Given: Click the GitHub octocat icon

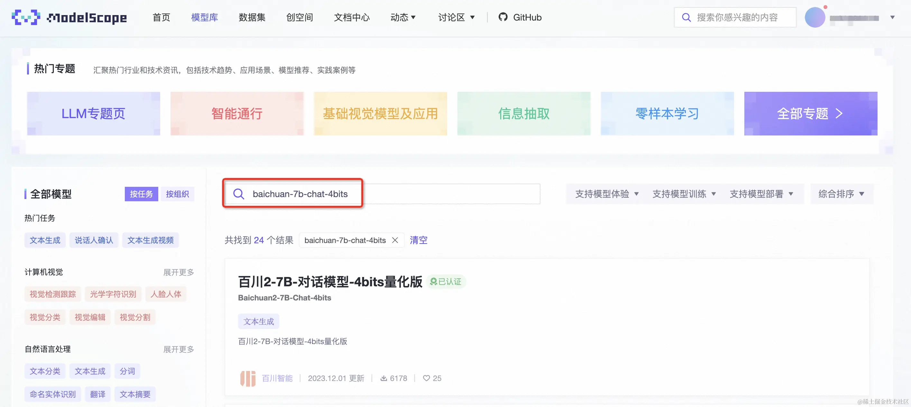Looking at the screenshot, I should click(x=502, y=17).
